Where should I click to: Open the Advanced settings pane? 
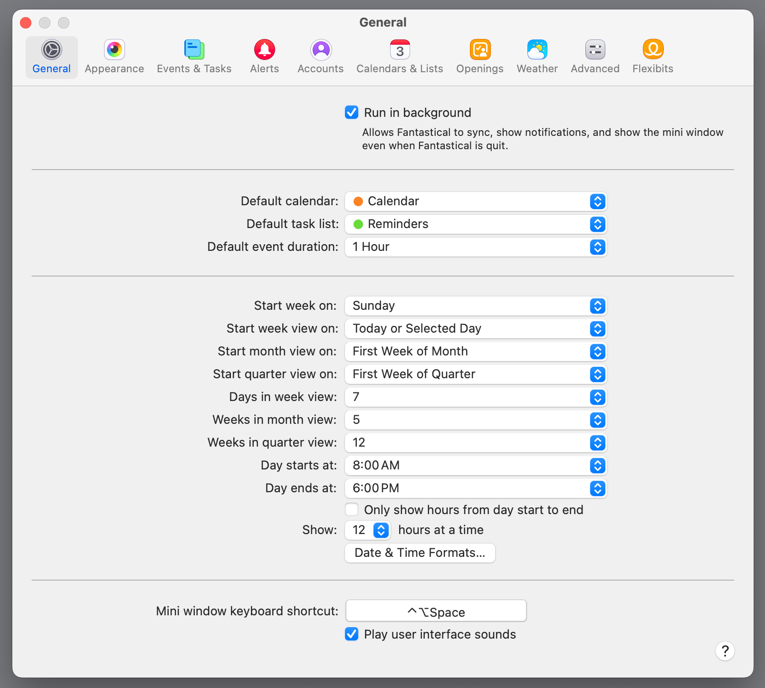(595, 57)
